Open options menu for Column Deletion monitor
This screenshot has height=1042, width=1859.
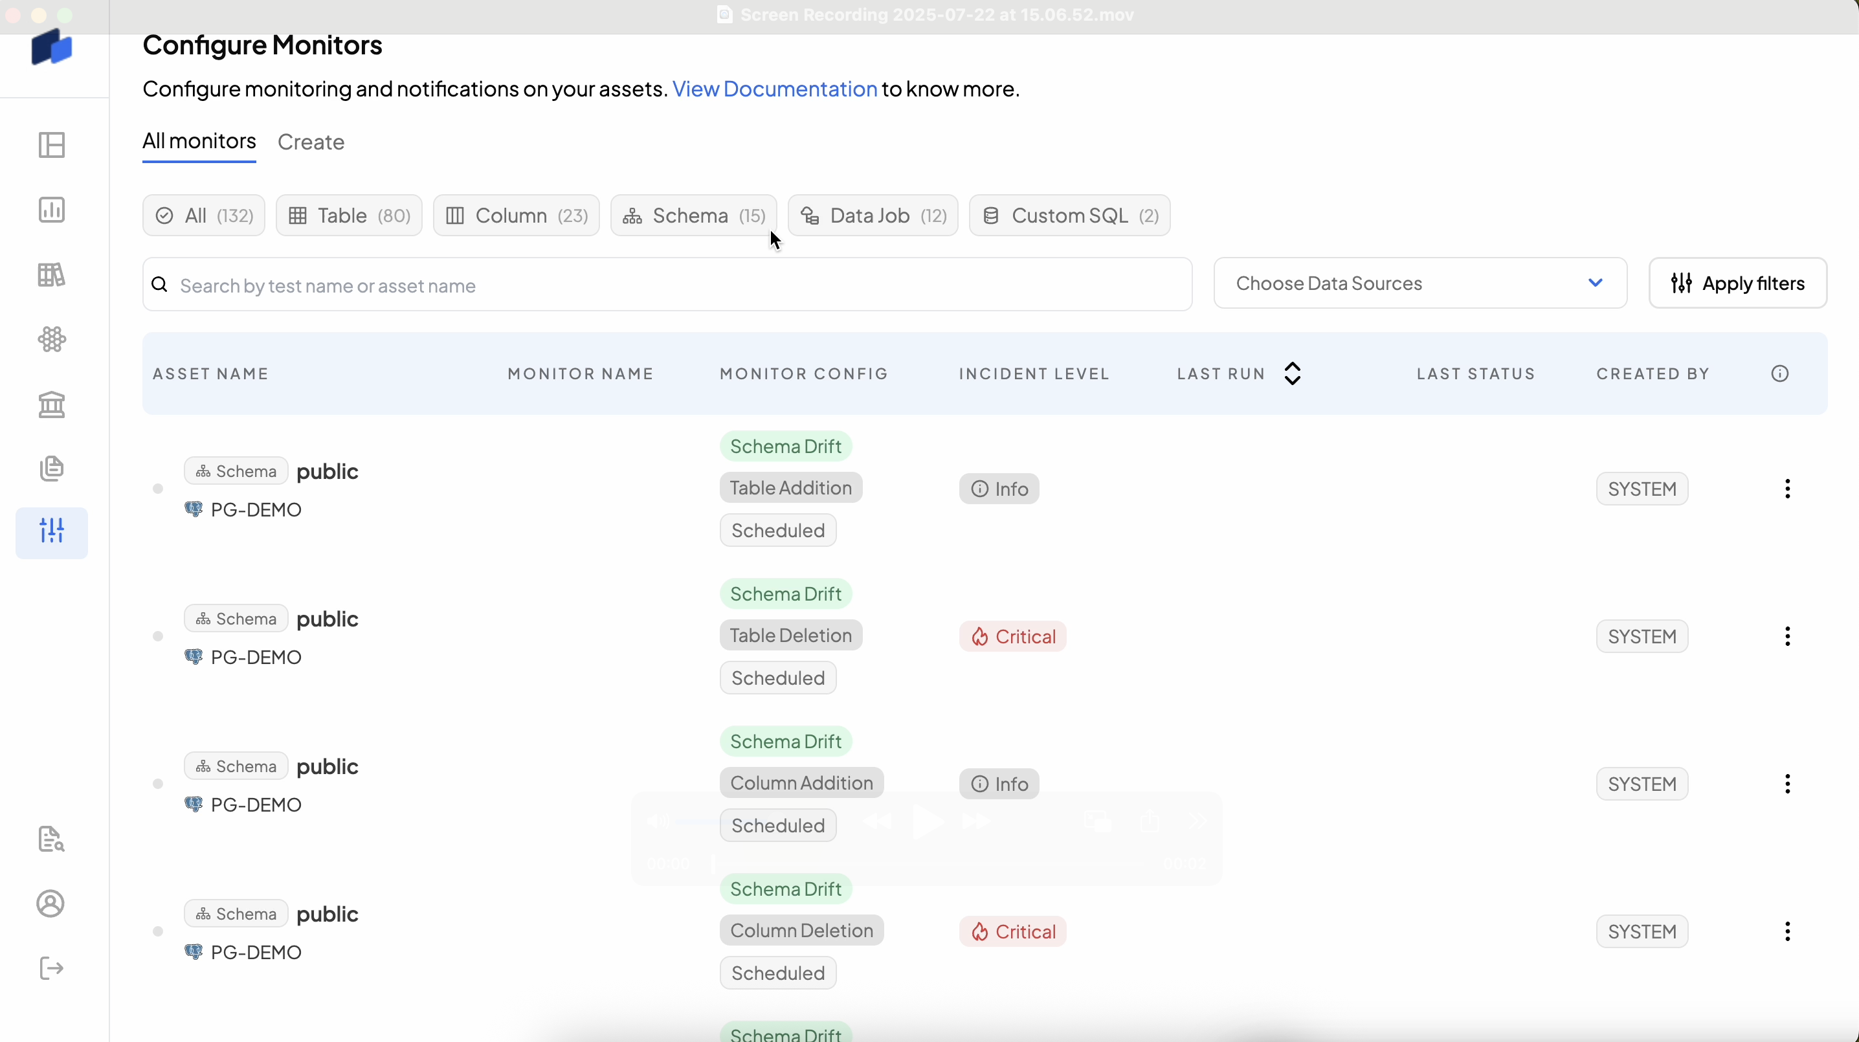point(1787,931)
